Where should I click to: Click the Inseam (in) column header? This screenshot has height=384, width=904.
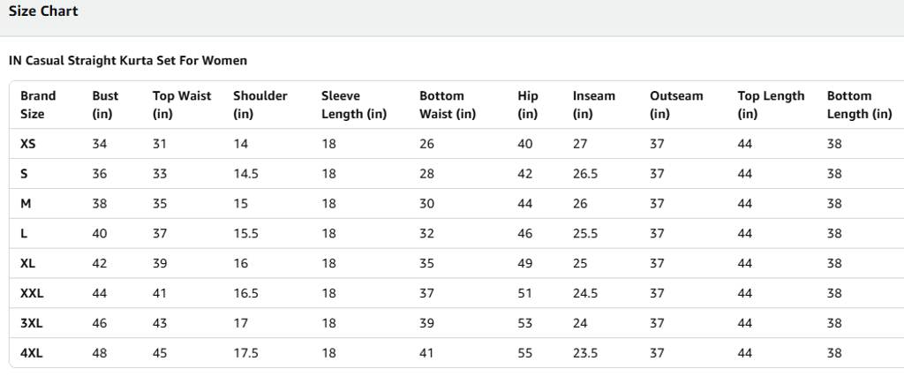point(593,105)
